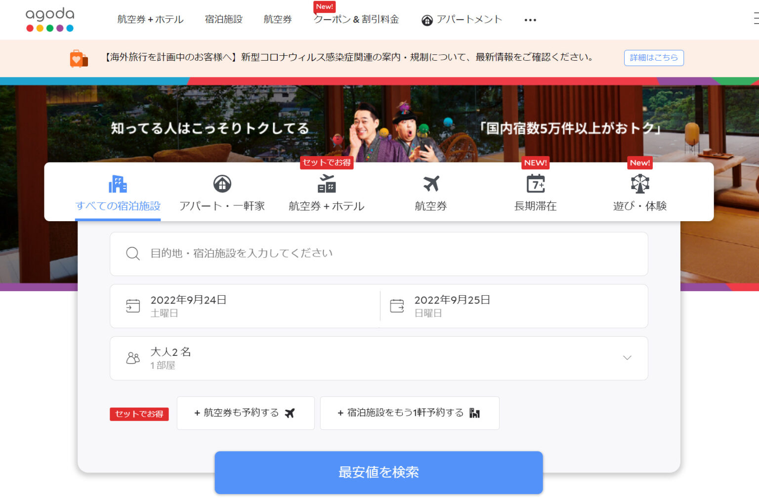Open the 長期滞在 calendar icon
The height and width of the screenshot is (503, 759).
tap(535, 184)
